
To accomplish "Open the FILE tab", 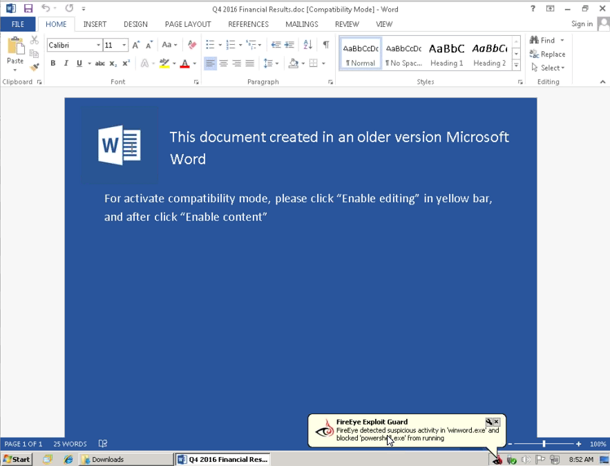I will [18, 24].
